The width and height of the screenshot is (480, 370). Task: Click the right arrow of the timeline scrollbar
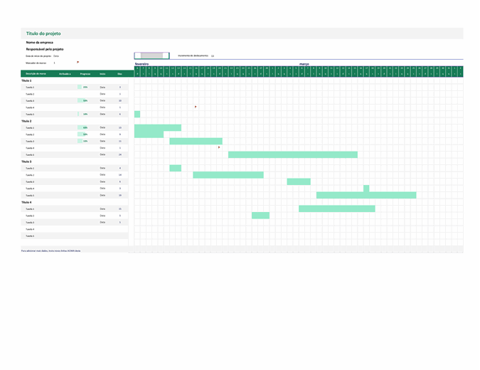166,55
